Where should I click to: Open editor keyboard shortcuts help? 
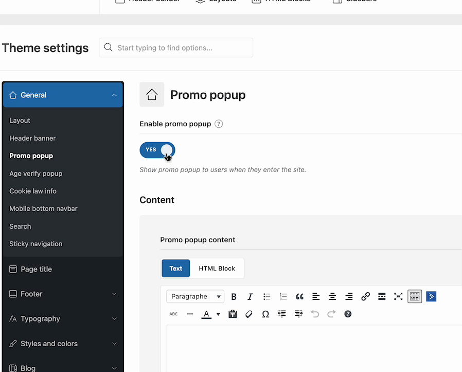click(x=348, y=314)
